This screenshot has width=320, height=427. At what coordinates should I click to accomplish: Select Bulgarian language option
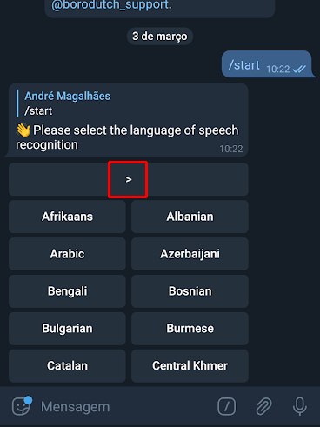[x=67, y=329]
